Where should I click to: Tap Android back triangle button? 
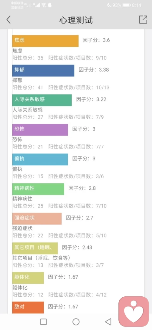pos(108,321)
